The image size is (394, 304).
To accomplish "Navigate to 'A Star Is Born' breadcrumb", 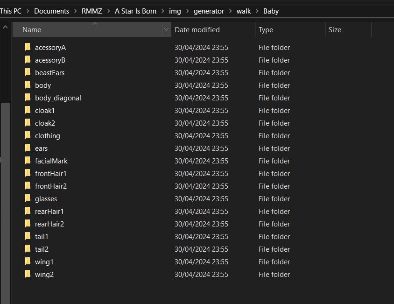I will tap(135, 11).
